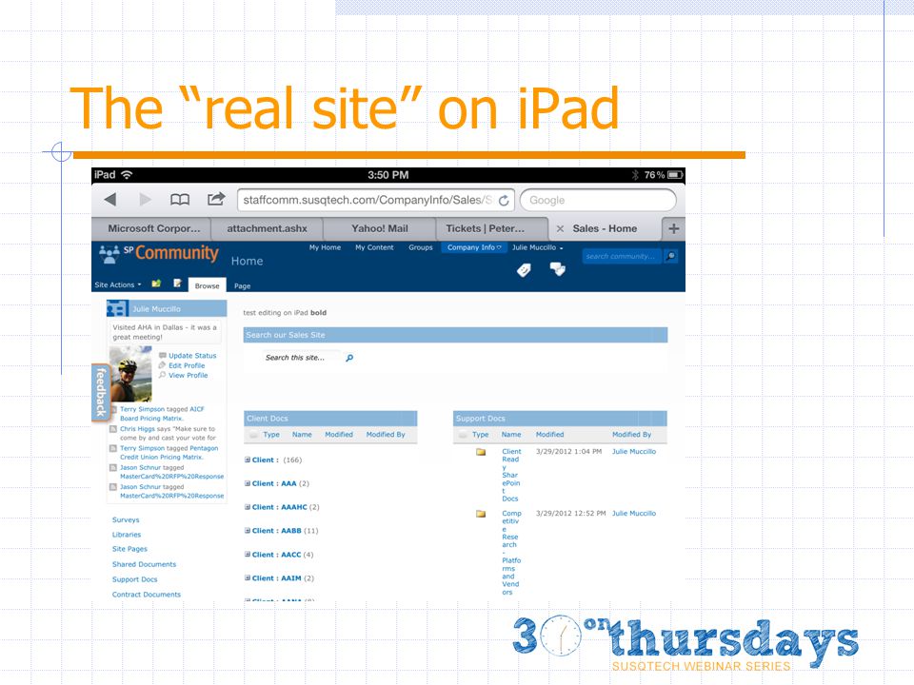Click Julie Muccillo's profile photo
This screenshot has height=685, width=914.
click(130, 374)
